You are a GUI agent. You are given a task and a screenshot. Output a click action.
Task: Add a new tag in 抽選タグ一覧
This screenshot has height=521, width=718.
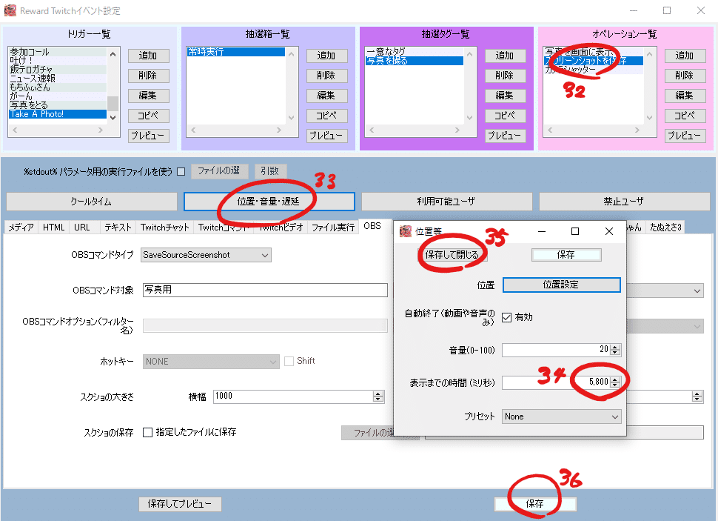pos(505,56)
